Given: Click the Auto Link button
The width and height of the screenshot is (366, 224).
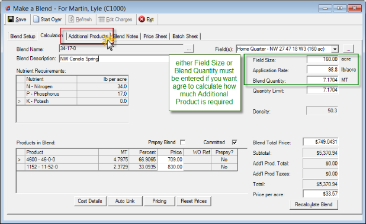Looking at the screenshot, I should (x=125, y=201).
